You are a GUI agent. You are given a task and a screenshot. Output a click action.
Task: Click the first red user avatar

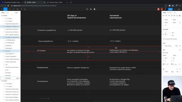pos(158,9)
